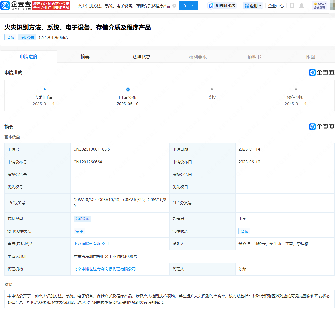
Task: Click the patent title heading
Action: [78, 28]
